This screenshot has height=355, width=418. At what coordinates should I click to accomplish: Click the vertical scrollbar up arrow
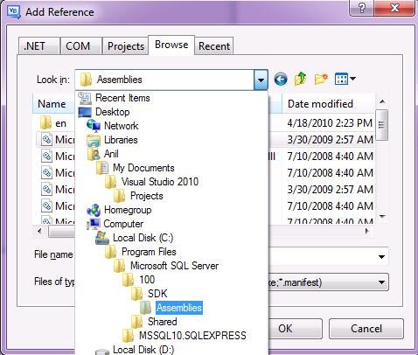coord(382,101)
